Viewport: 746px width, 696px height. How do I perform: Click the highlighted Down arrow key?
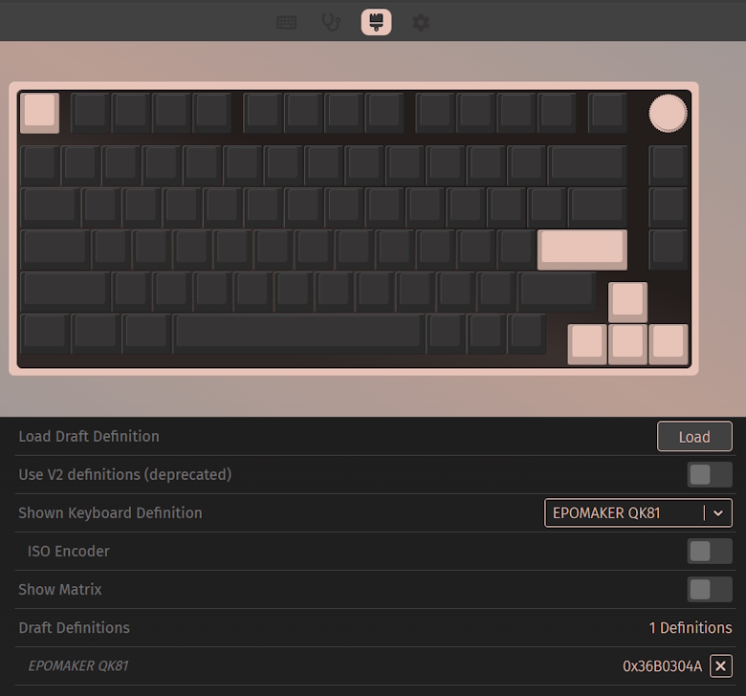pyautogui.click(x=627, y=344)
